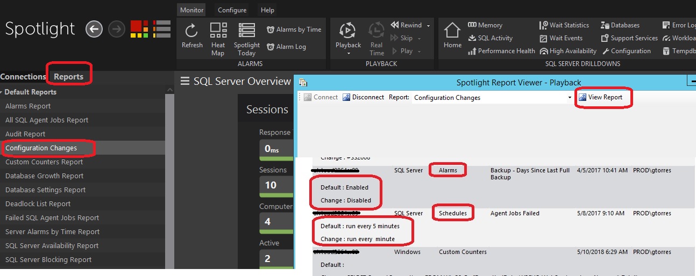The height and width of the screenshot is (276, 696).
Task: Open the Skip dropdown arrow
Action: pos(419,39)
